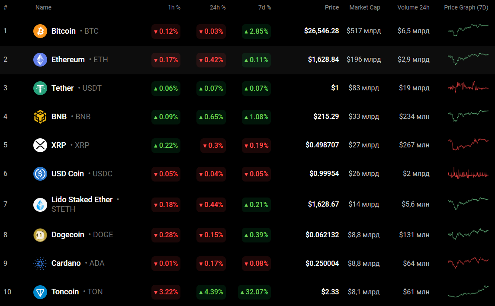
Task: Click the Cardano logo
Action: (40, 263)
